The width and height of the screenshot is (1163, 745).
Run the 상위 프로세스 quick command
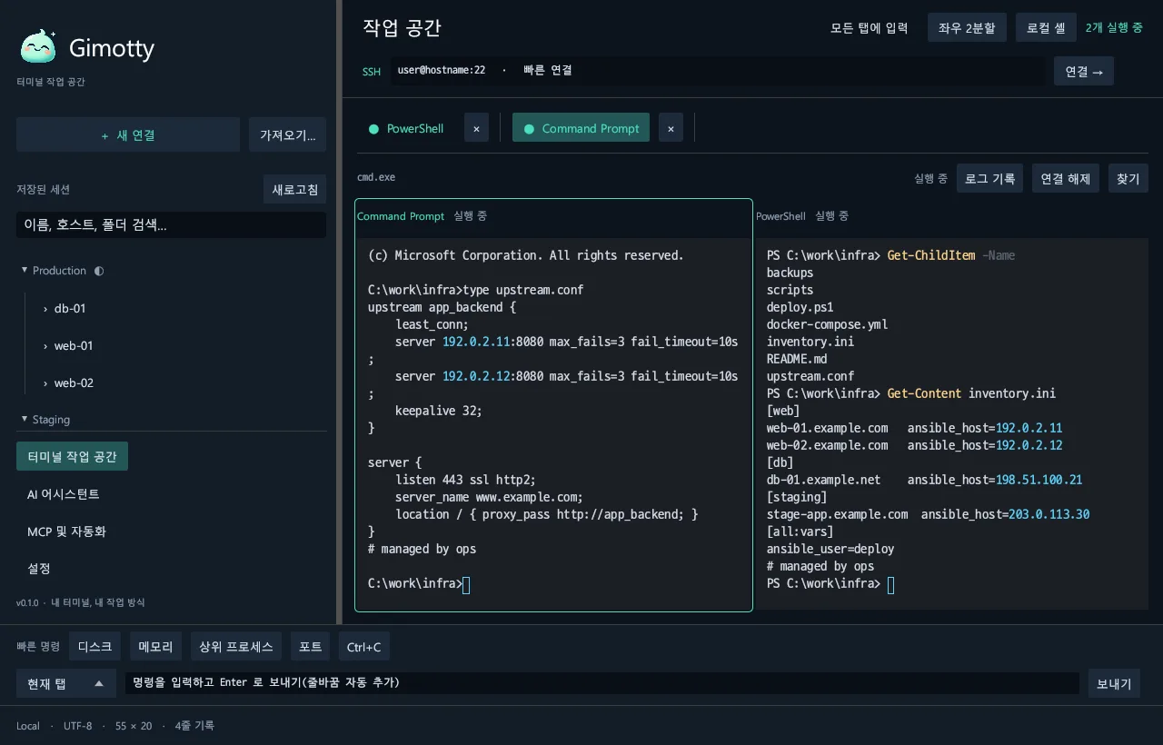click(236, 646)
